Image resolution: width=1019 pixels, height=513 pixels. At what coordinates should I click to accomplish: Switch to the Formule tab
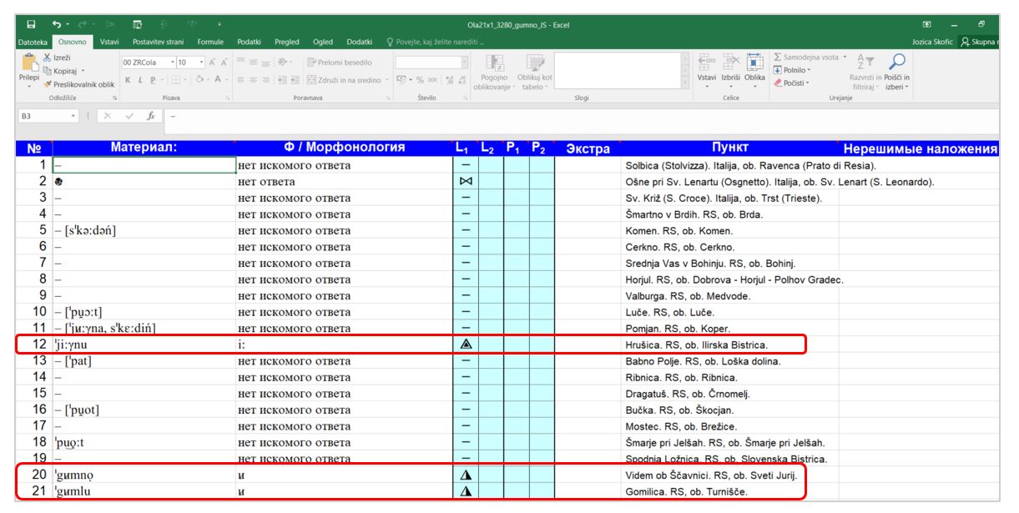click(x=210, y=42)
